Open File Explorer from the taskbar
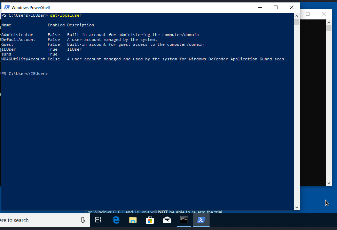337x230 pixels. 133,220
